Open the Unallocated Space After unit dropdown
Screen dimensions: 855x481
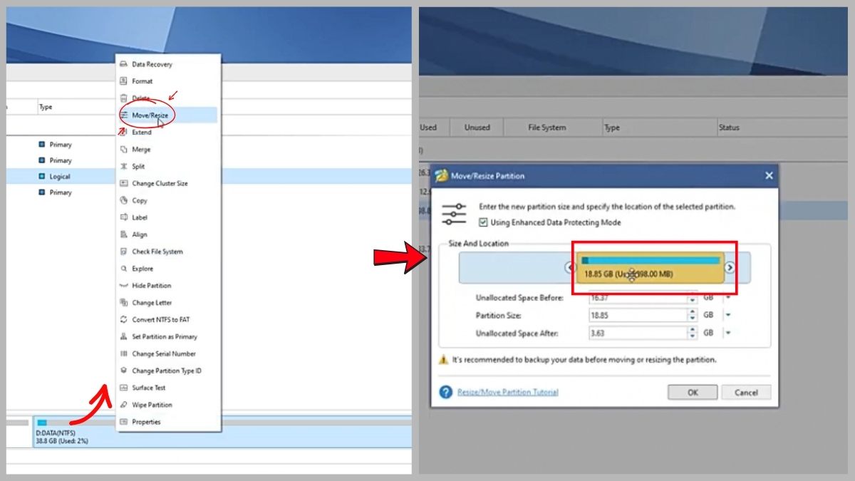point(728,333)
